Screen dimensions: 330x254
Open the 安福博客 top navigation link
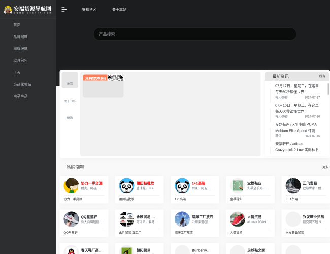[89, 10]
